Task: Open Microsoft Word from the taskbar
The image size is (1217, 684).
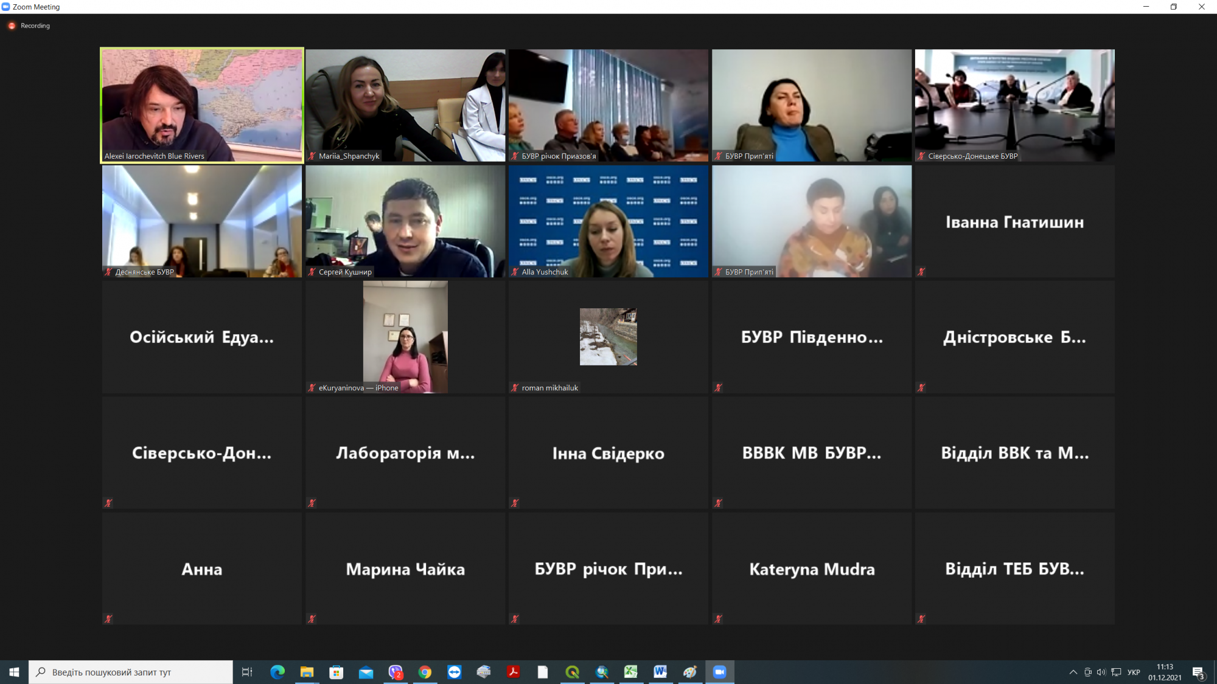Action: click(x=660, y=672)
